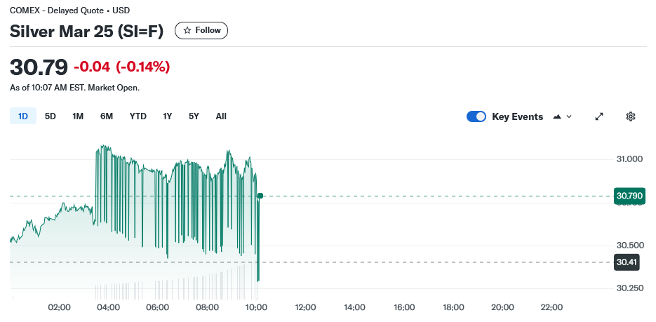Choose the 1Y range
The height and width of the screenshot is (322, 656).
click(x=168, y=116)
